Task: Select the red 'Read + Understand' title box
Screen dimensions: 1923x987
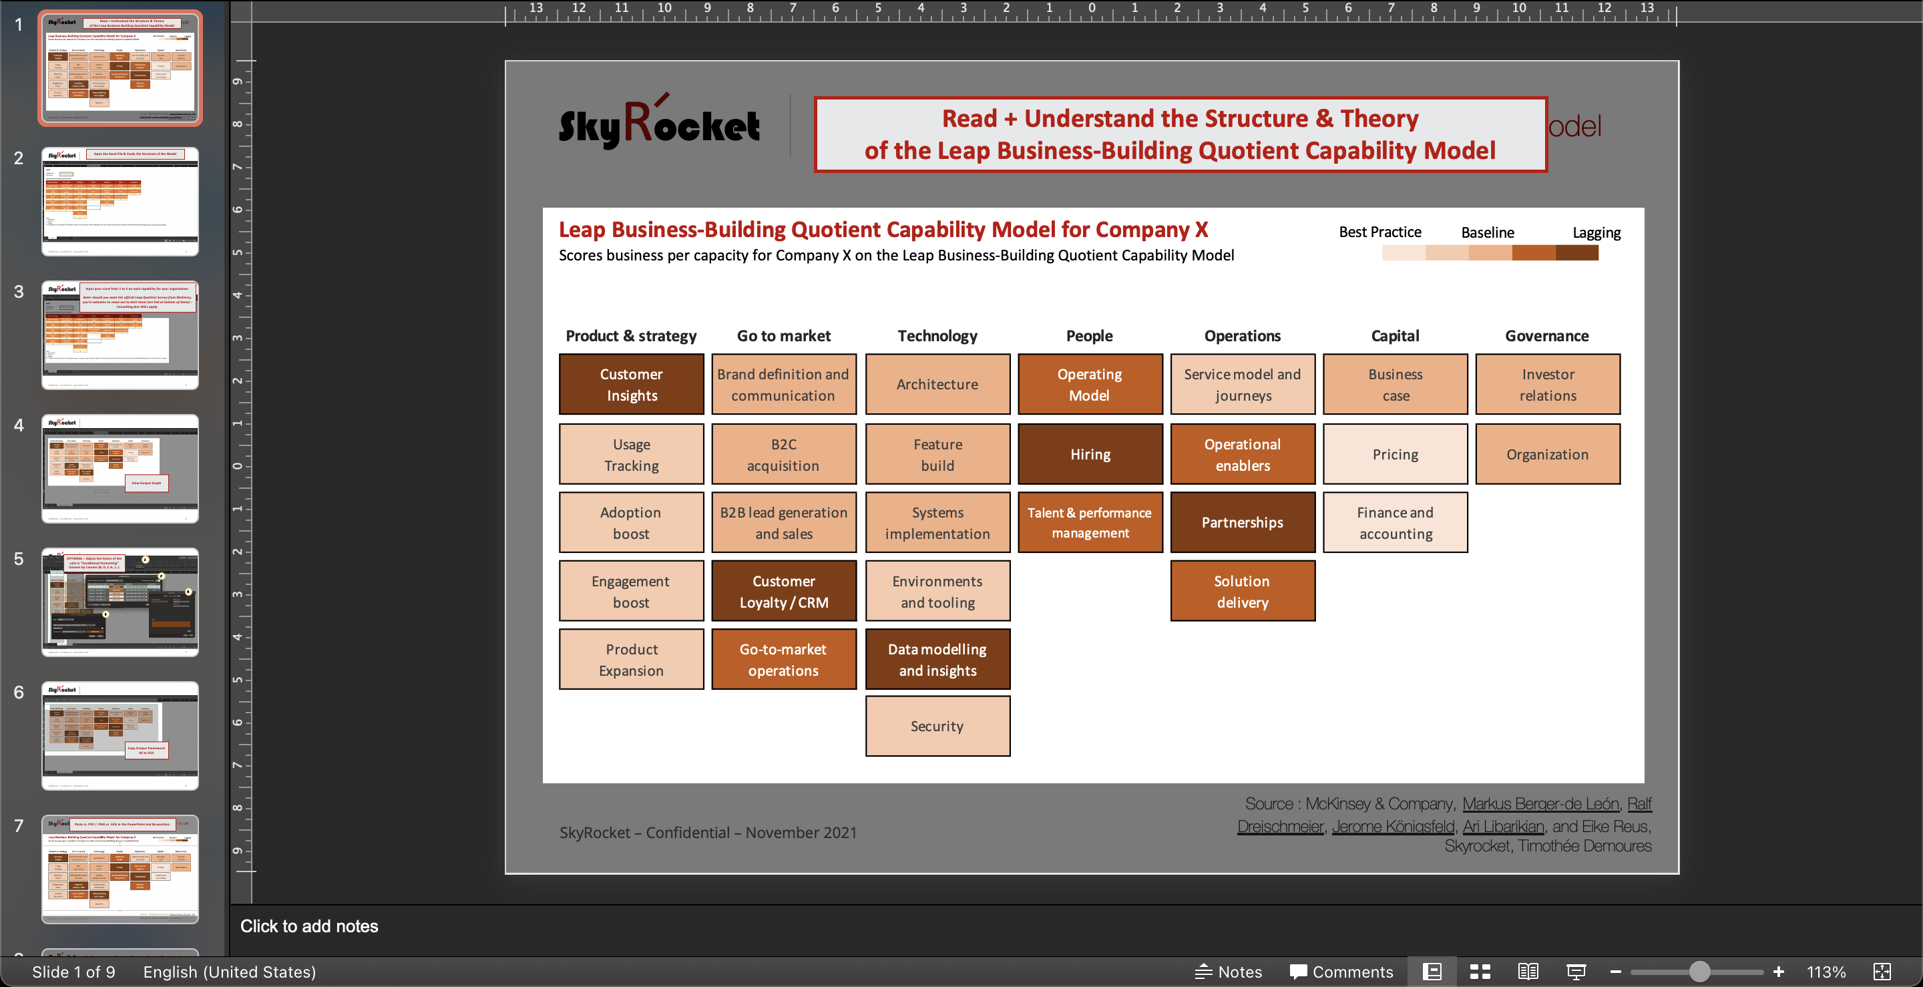Action: pyautogui.click(x=1181, y=134)
